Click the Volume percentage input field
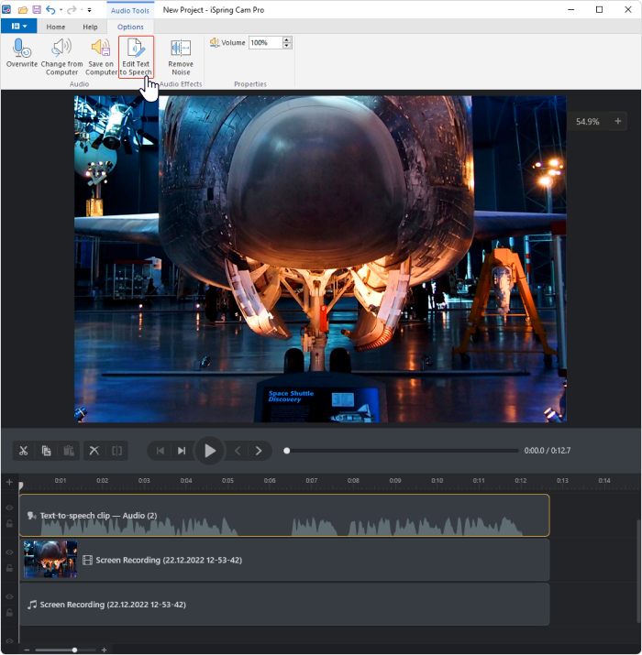 pos(265,43)
